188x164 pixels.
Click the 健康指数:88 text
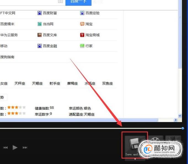click(x=44, y=108)
